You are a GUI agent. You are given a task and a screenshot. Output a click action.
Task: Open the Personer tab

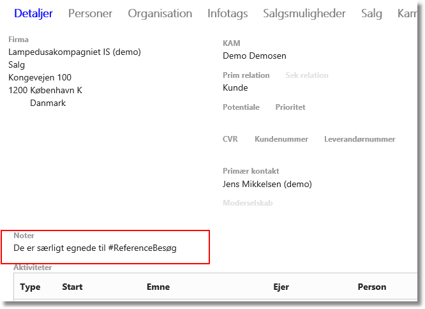90,13
